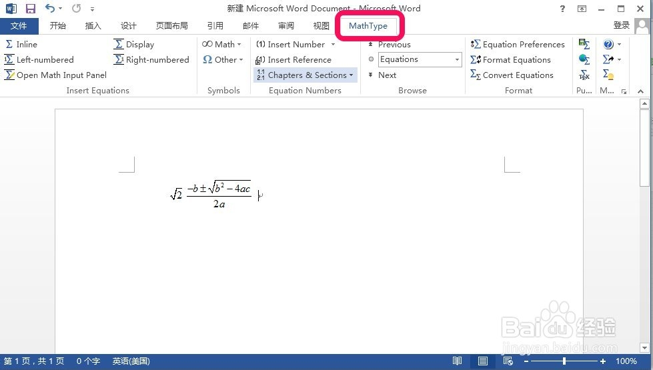Go to Next equation
The width and height of the screenshot is (653, 370).
point(382,75)
